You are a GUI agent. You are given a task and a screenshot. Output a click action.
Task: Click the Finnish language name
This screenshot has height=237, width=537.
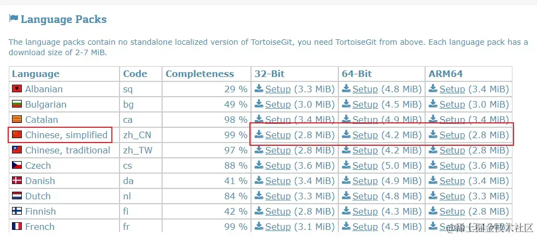click(40, 212)
